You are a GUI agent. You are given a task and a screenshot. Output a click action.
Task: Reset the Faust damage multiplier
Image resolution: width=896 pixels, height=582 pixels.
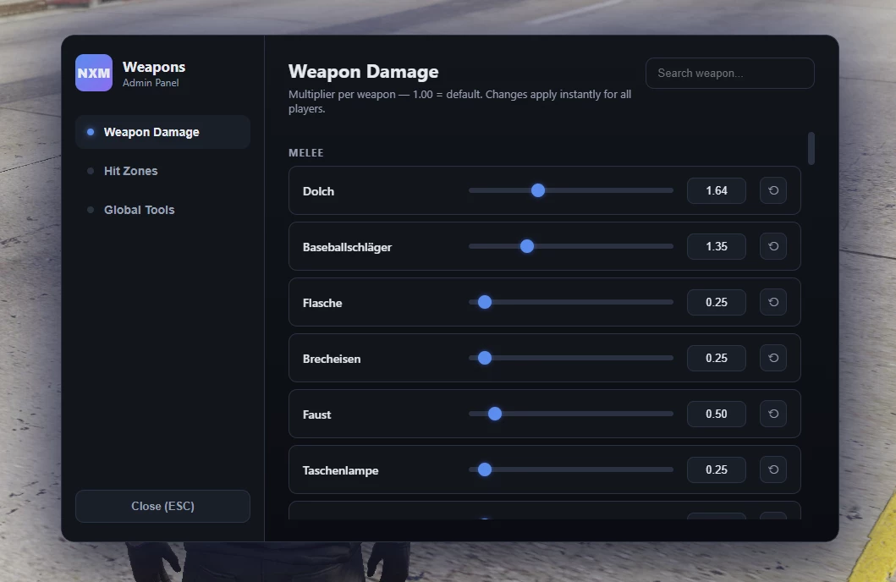pyautogui.click(x=773, y=414)
